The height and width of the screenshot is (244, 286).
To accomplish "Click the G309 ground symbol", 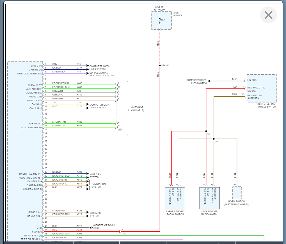I will tap(91, 227).
